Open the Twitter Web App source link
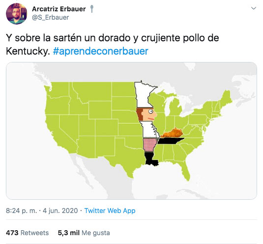 [110, 211]
